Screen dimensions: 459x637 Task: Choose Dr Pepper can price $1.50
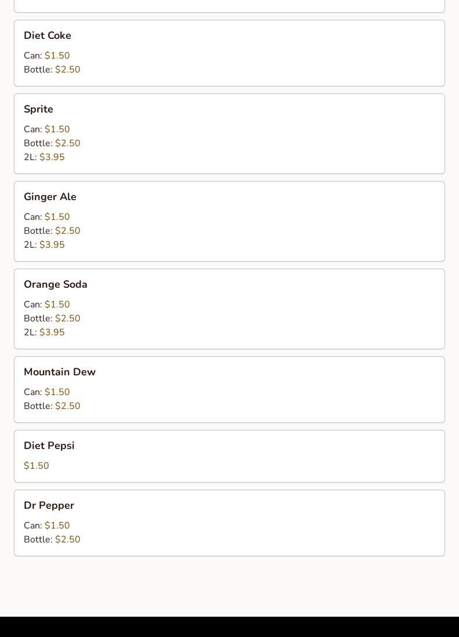tap(57, 525)
